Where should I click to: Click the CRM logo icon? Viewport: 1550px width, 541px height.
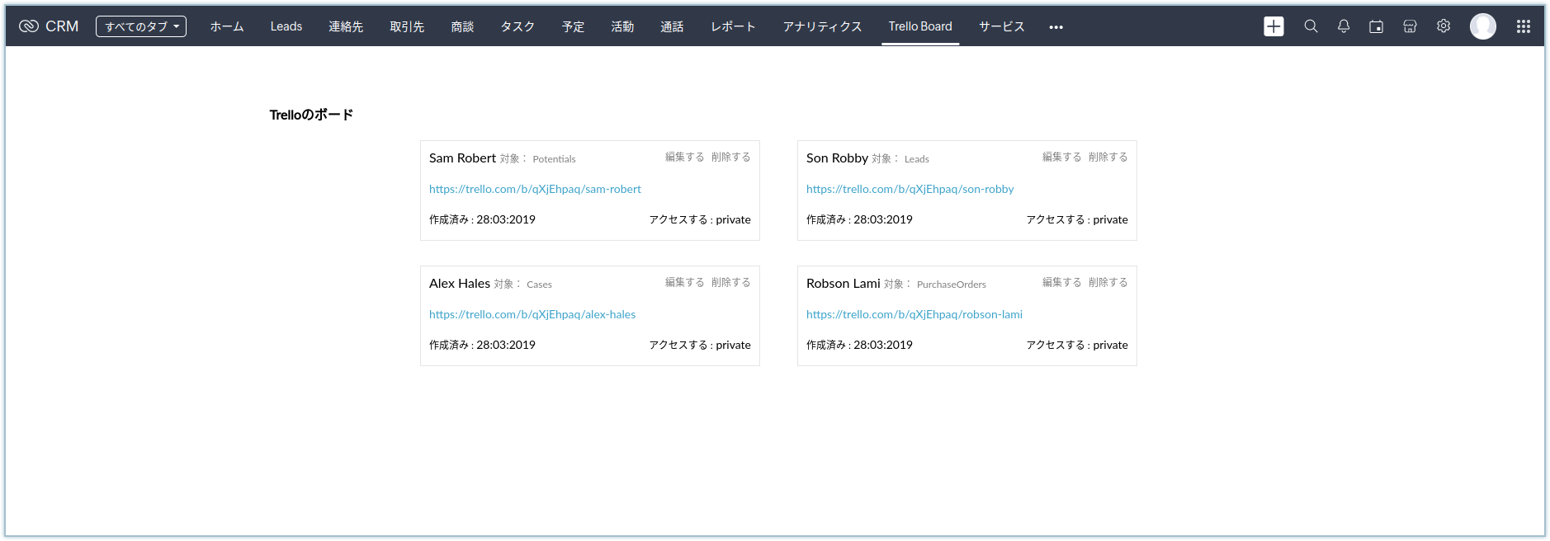coord(29,26)
